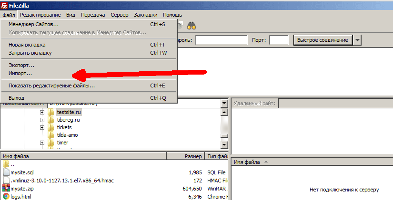Open the Передача menu
Viewport: 393px width, 200px height.
click(93, 15)
